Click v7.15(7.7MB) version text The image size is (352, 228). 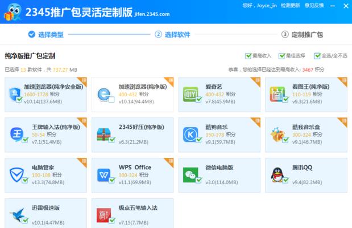(133, 223)
